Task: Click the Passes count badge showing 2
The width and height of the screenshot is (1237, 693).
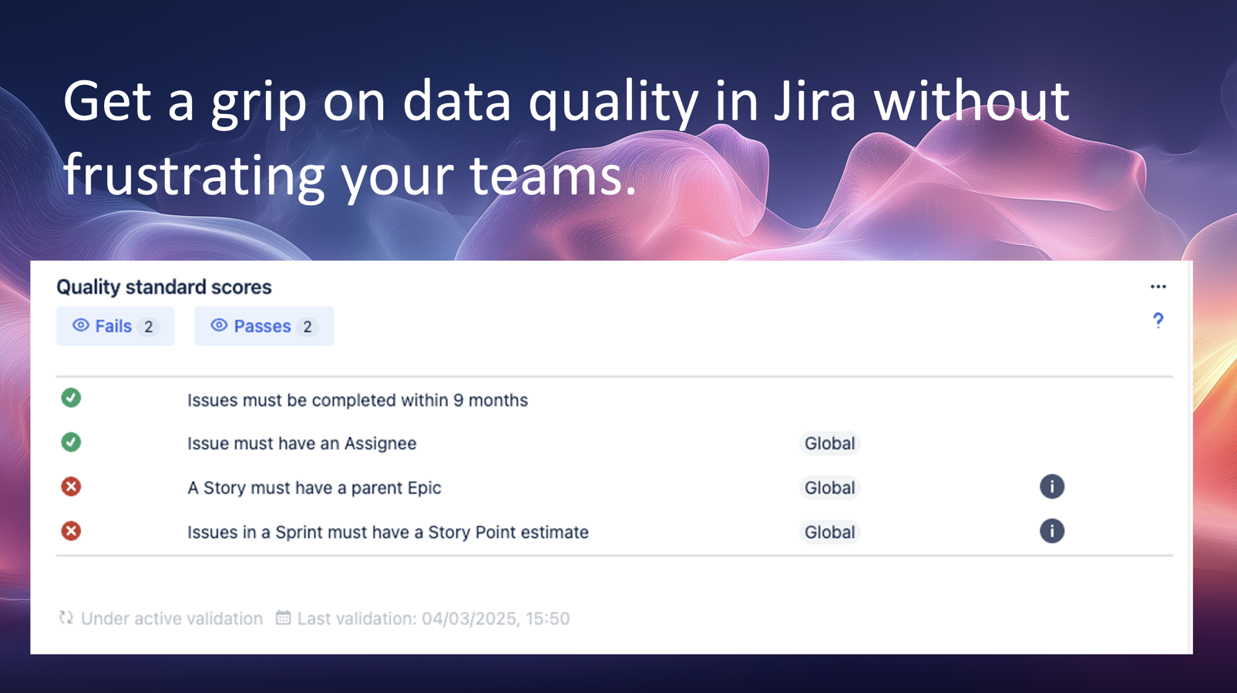Action: [x=308, y=327]
